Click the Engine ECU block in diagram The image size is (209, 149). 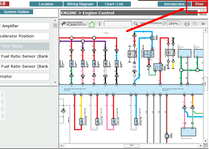click(131, 90)
